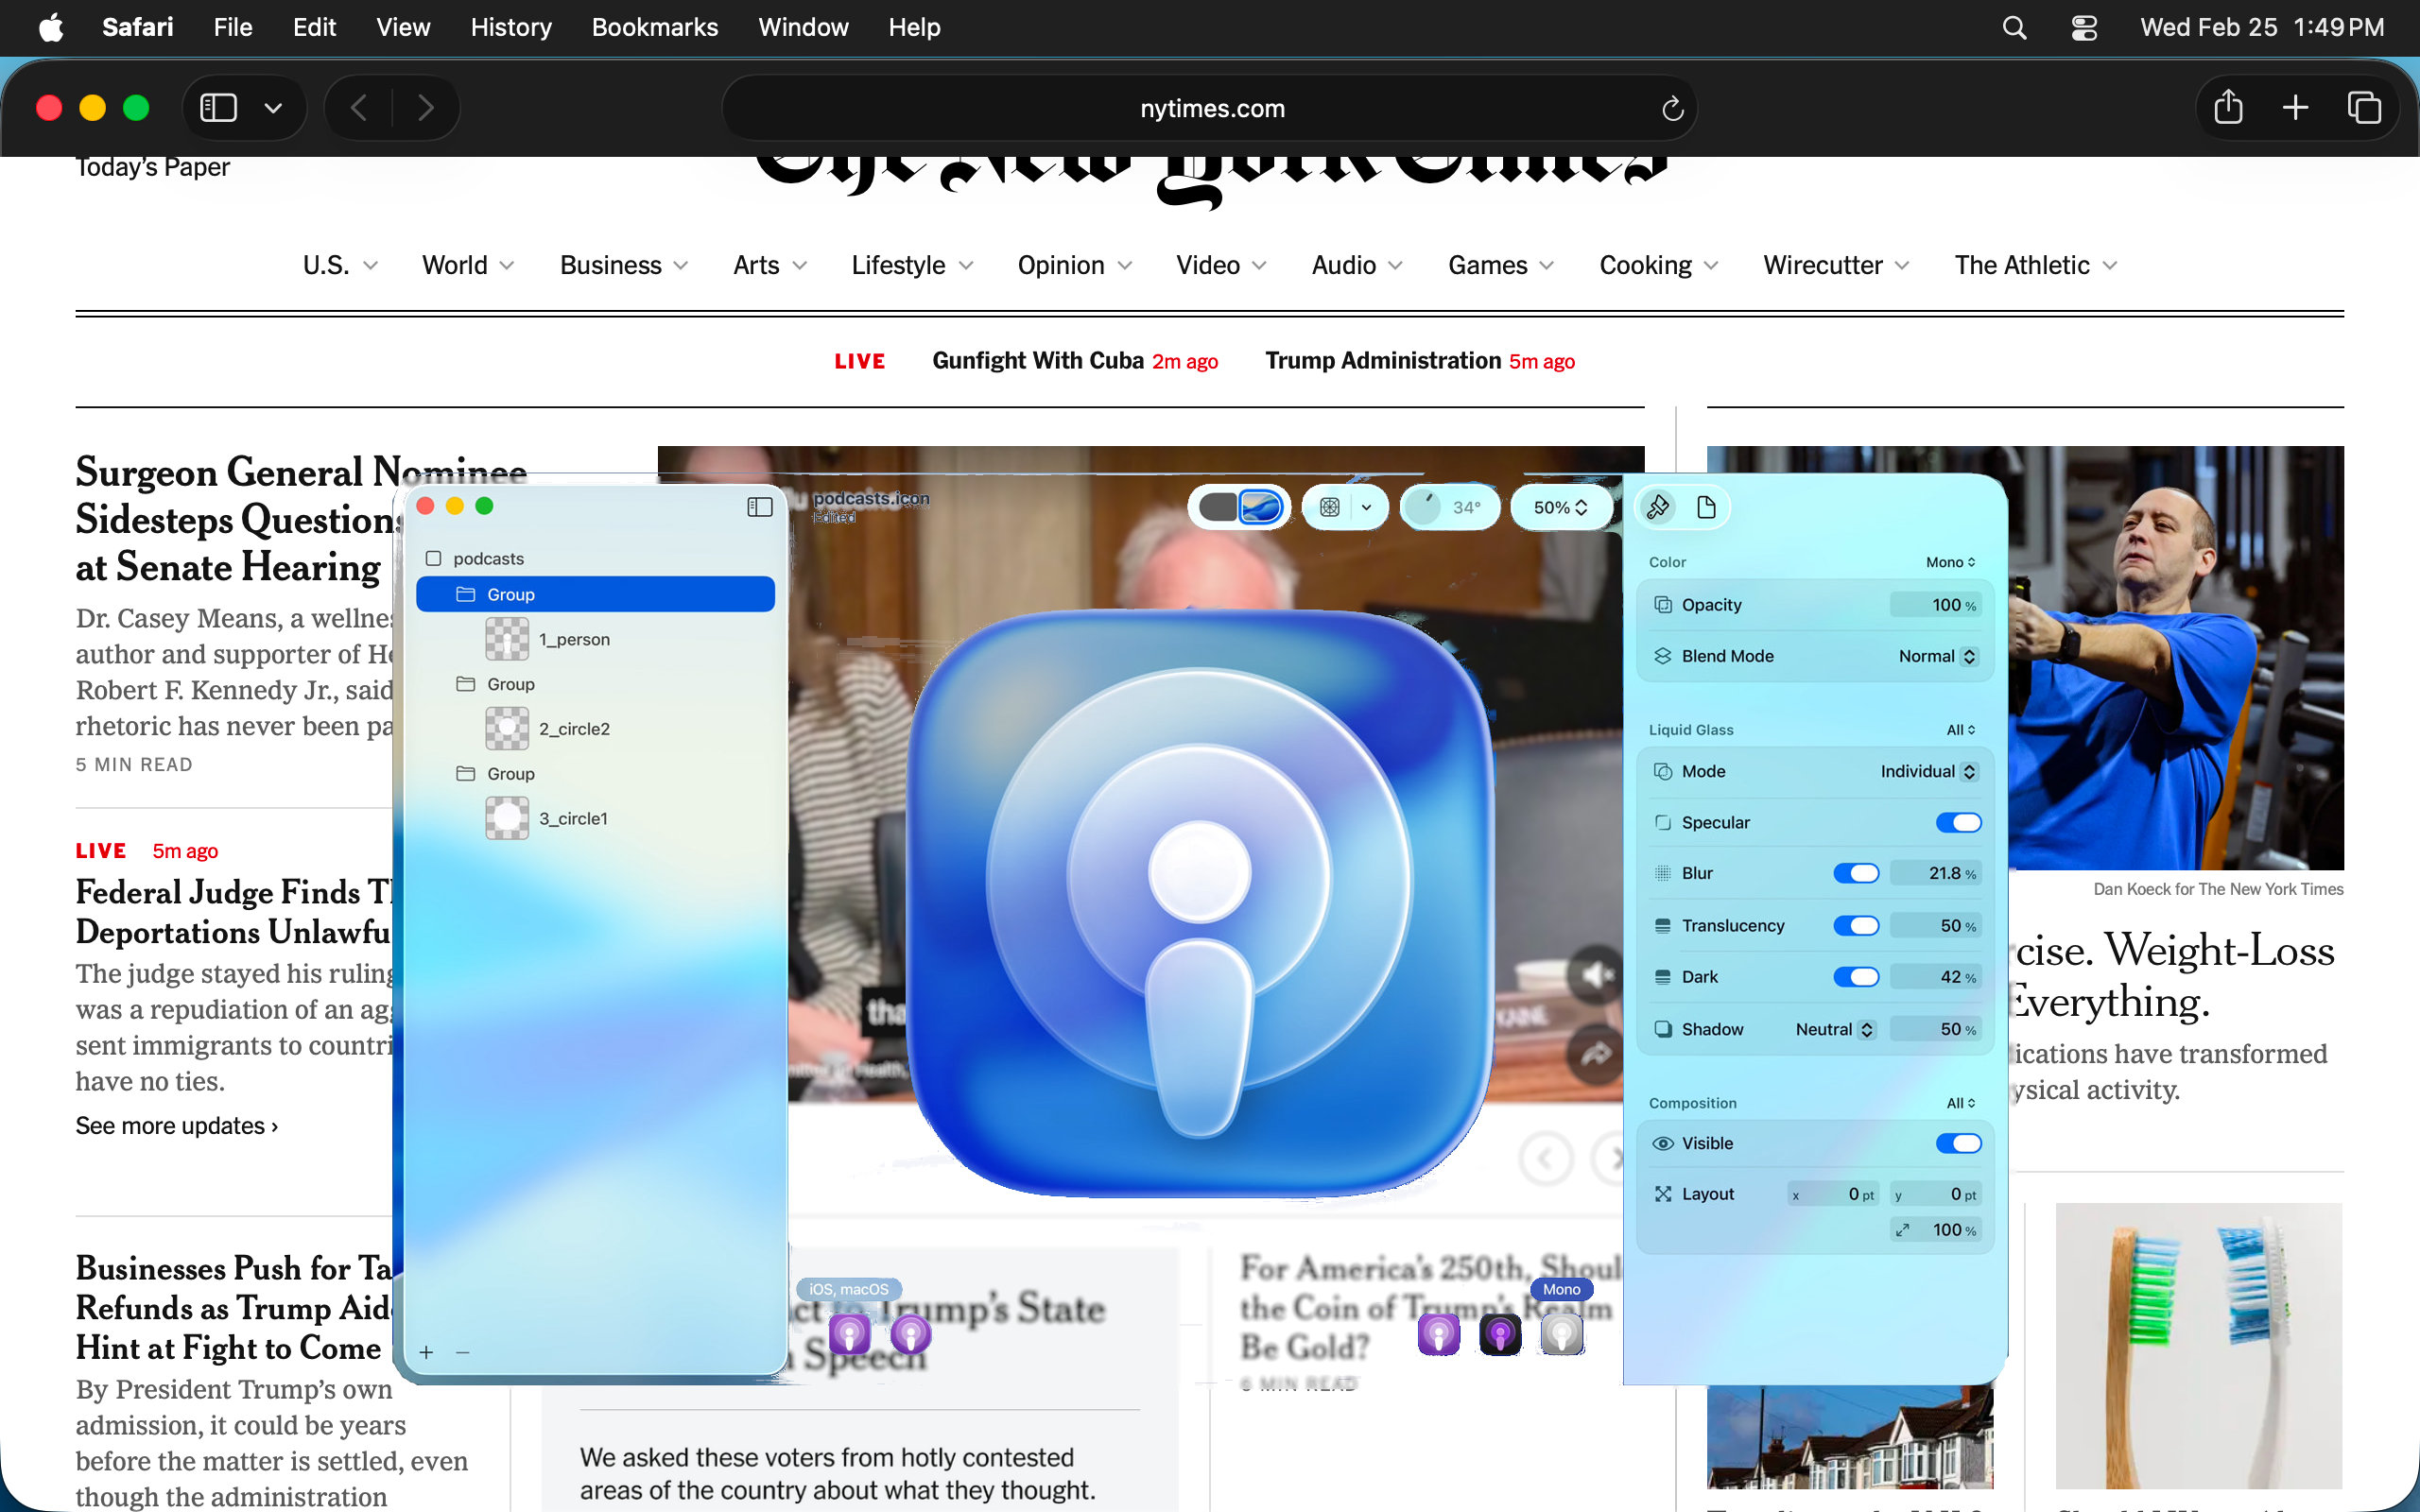Image resolution: width=2420 pixels, height=1512 pixels.
Task: Click the podcasts document icon in sidebar
Action: coord(434,558)
